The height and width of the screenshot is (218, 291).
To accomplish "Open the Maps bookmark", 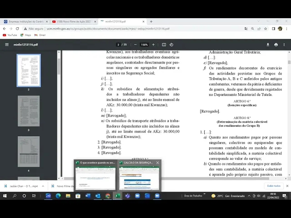I will 25,35.
